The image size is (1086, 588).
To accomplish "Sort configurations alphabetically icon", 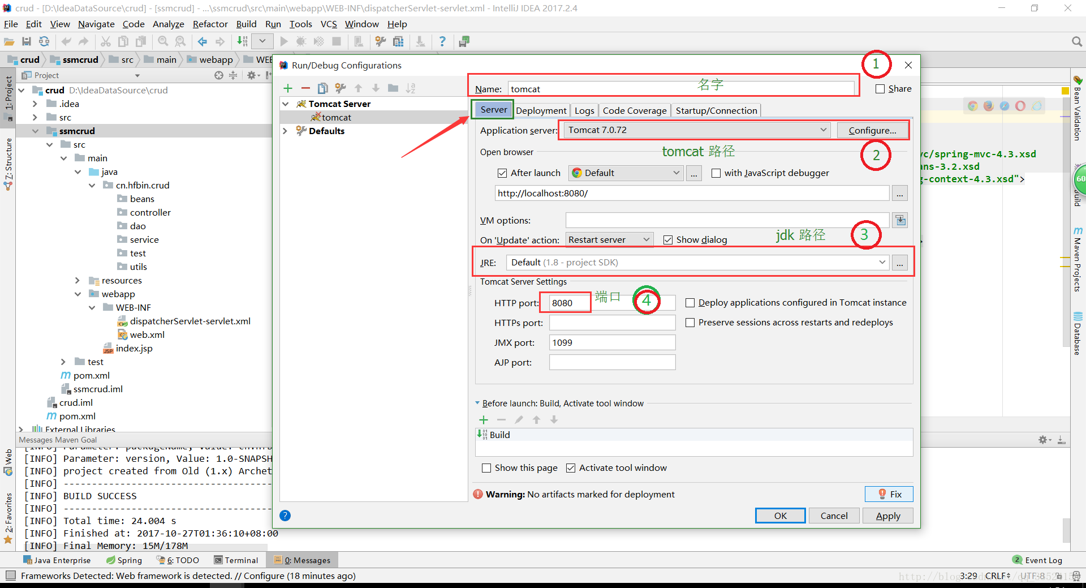I will tap(411, 88).
